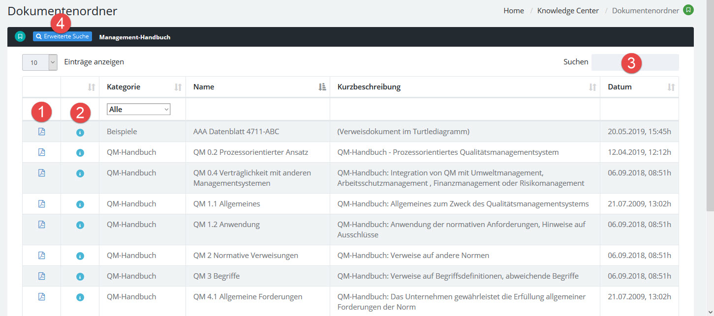Viewport: 714px width, 316px height.
Task: Open PDF for QM 2 Normative Verweisungen
Action: coord(41,256)
